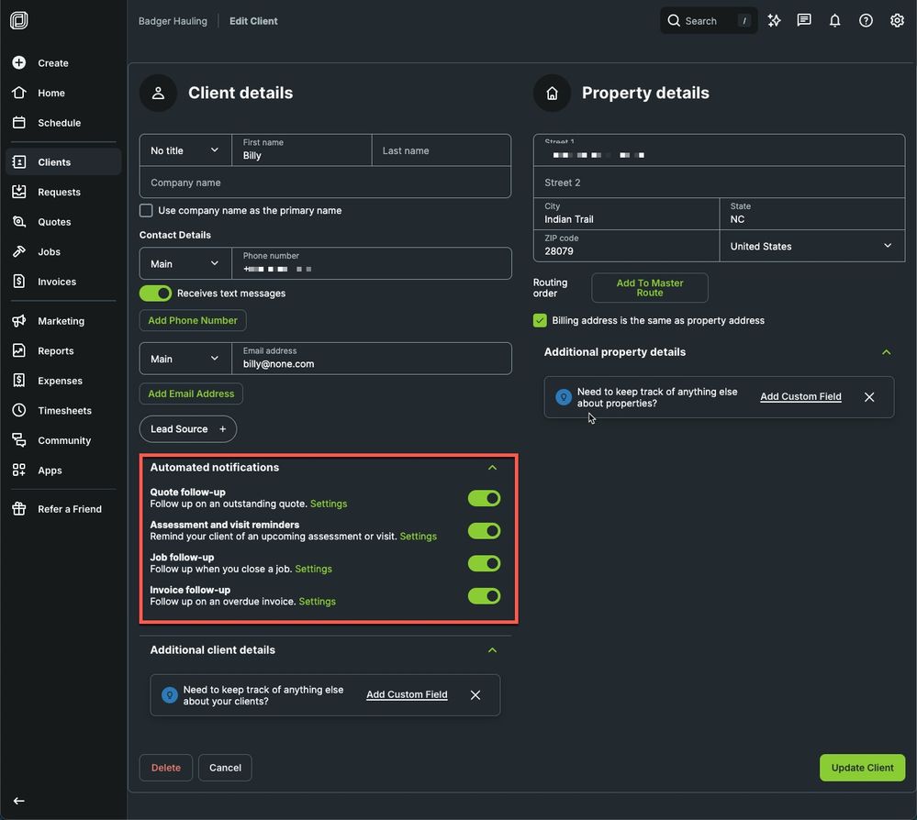This screenshot has width=917, height=820.
Task: Open the notifications bell
Action: [x=834, y=20]
